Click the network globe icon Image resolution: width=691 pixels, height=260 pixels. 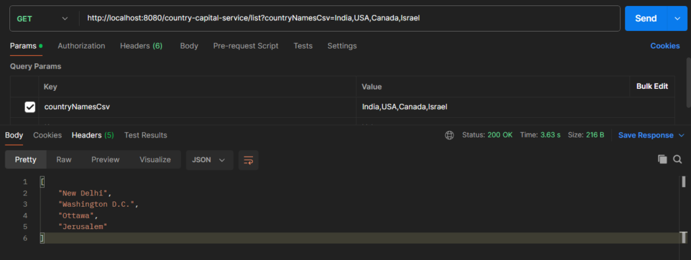pyautogui.click(x=449, y=135)
